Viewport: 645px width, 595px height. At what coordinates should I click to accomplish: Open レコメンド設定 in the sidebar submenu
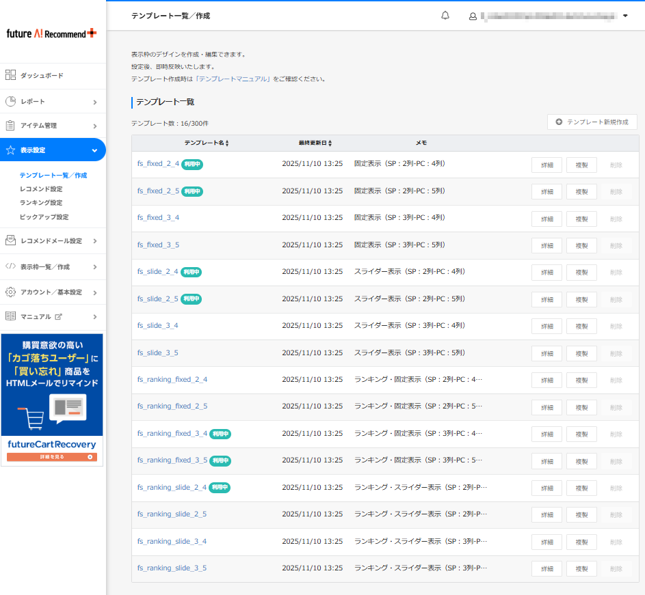coord(41,189)
